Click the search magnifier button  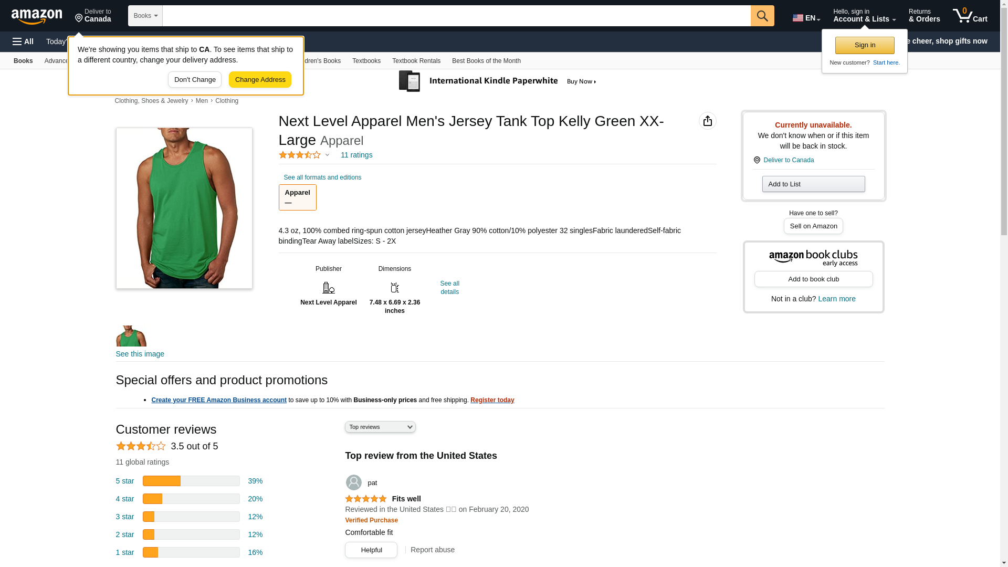click(x=762, y=16)
